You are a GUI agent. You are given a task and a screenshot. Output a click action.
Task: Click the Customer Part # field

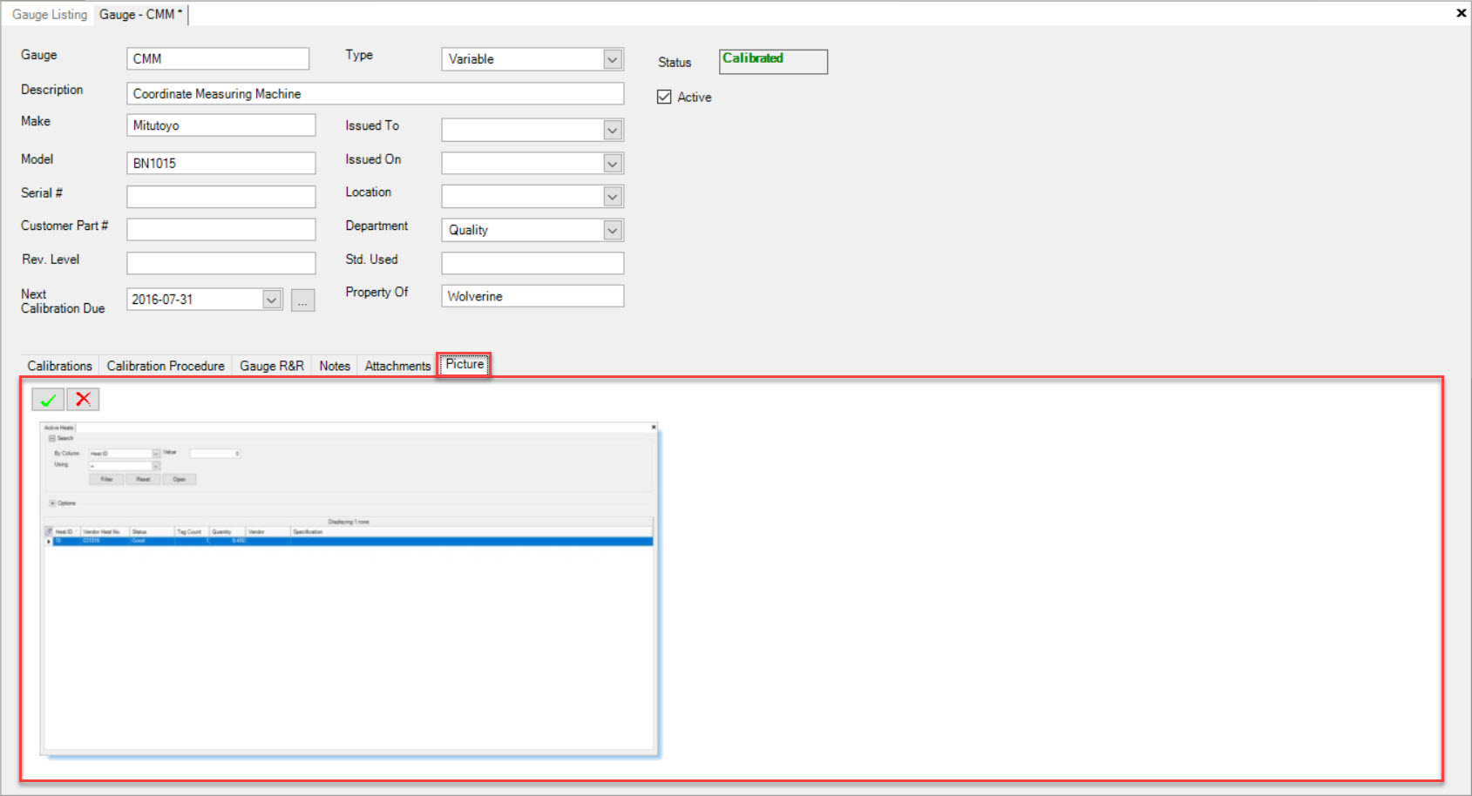click(221, 229)
